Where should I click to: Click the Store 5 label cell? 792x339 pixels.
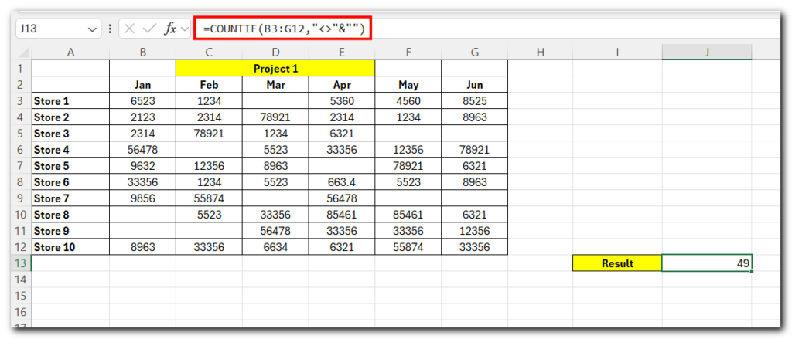tap(70, 165)
